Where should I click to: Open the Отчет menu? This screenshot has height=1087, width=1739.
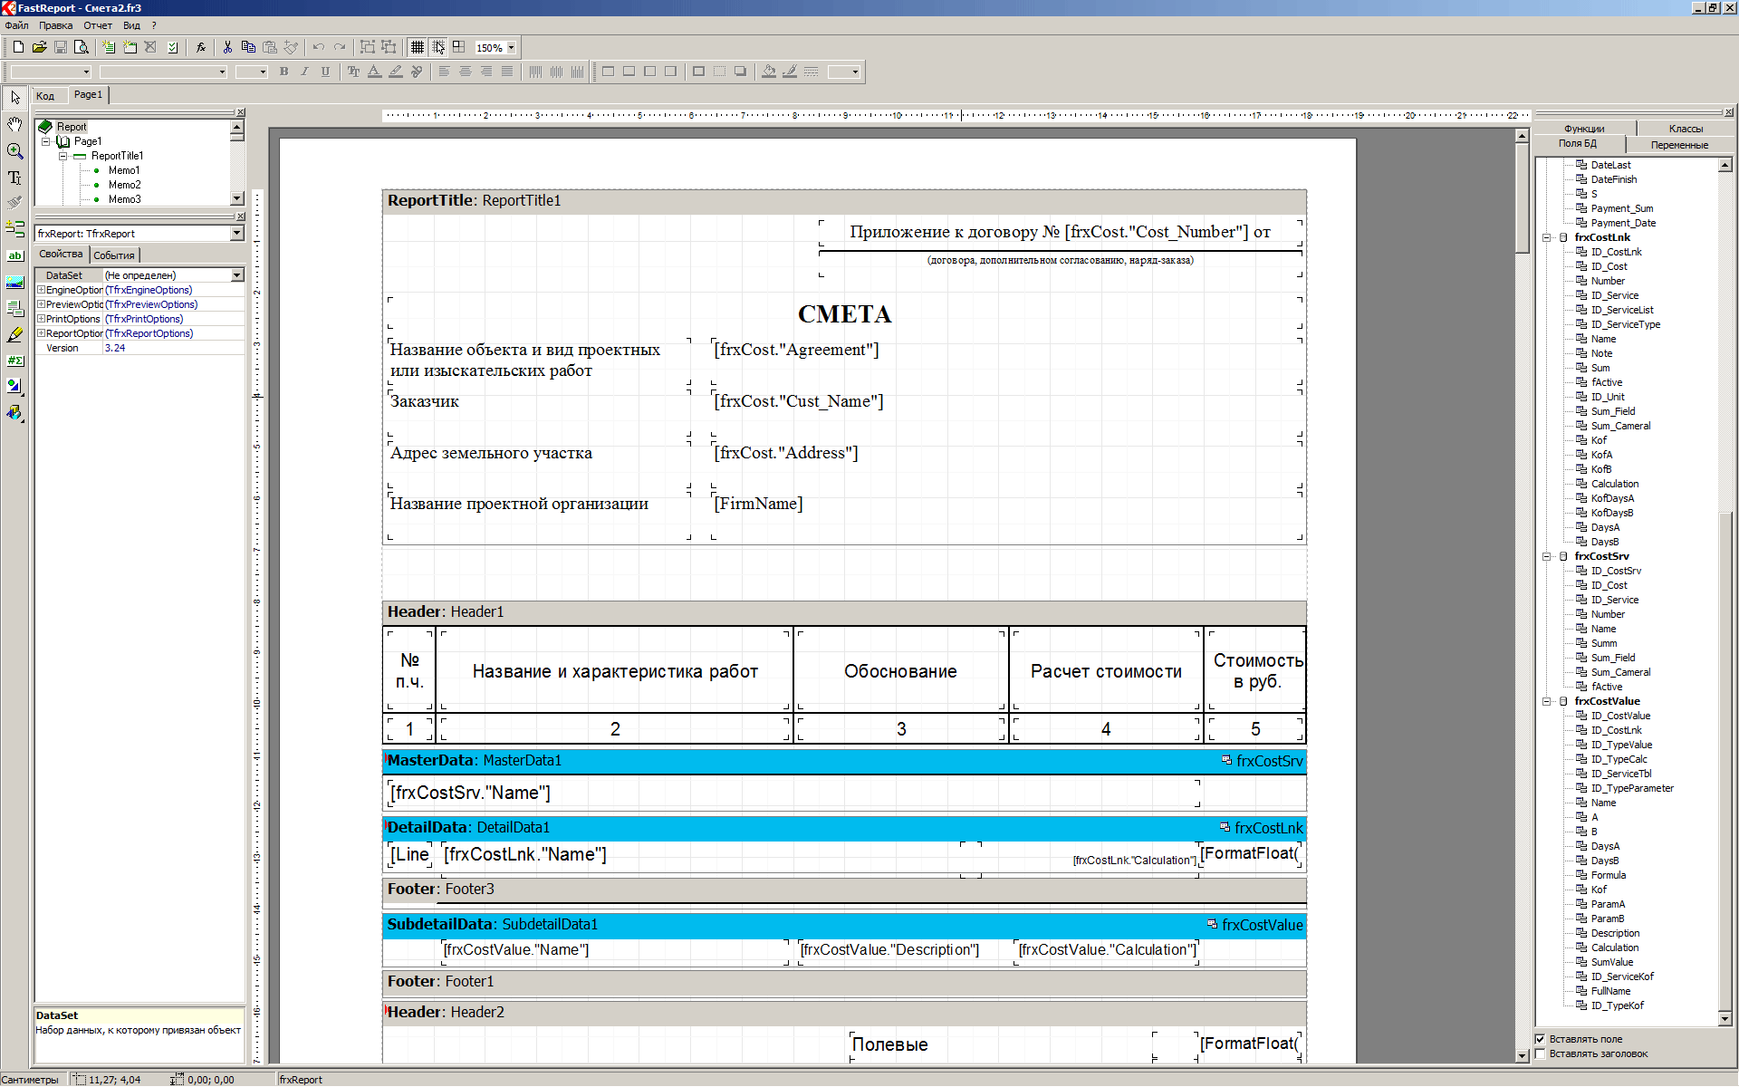pos(98,25)
